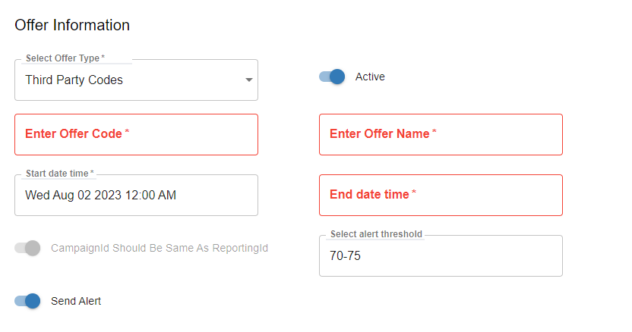Click the small Start date time caption
The height and width of the screenshot is (332, 632).
click(x=59, y=174)
